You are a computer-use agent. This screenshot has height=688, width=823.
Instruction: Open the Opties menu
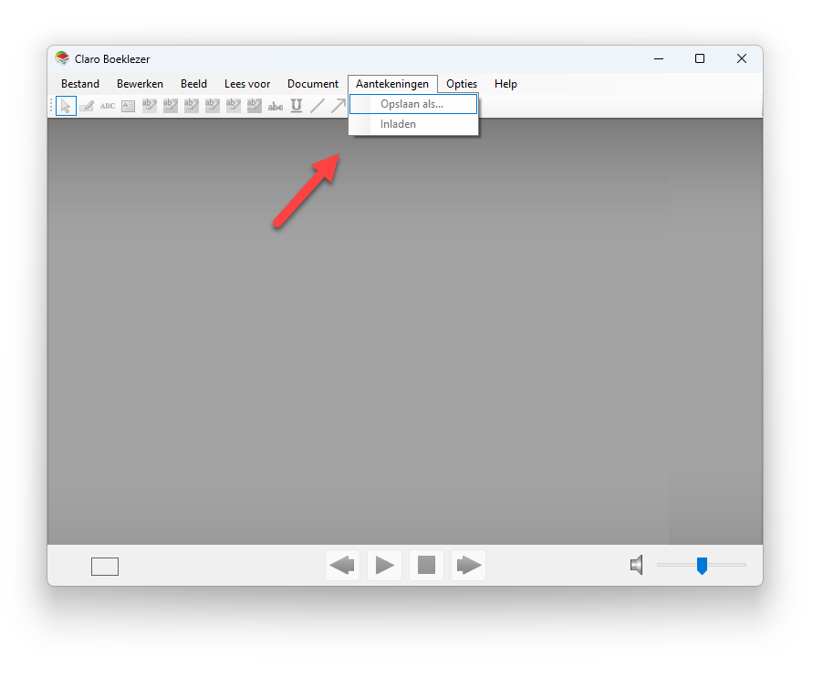462,84
